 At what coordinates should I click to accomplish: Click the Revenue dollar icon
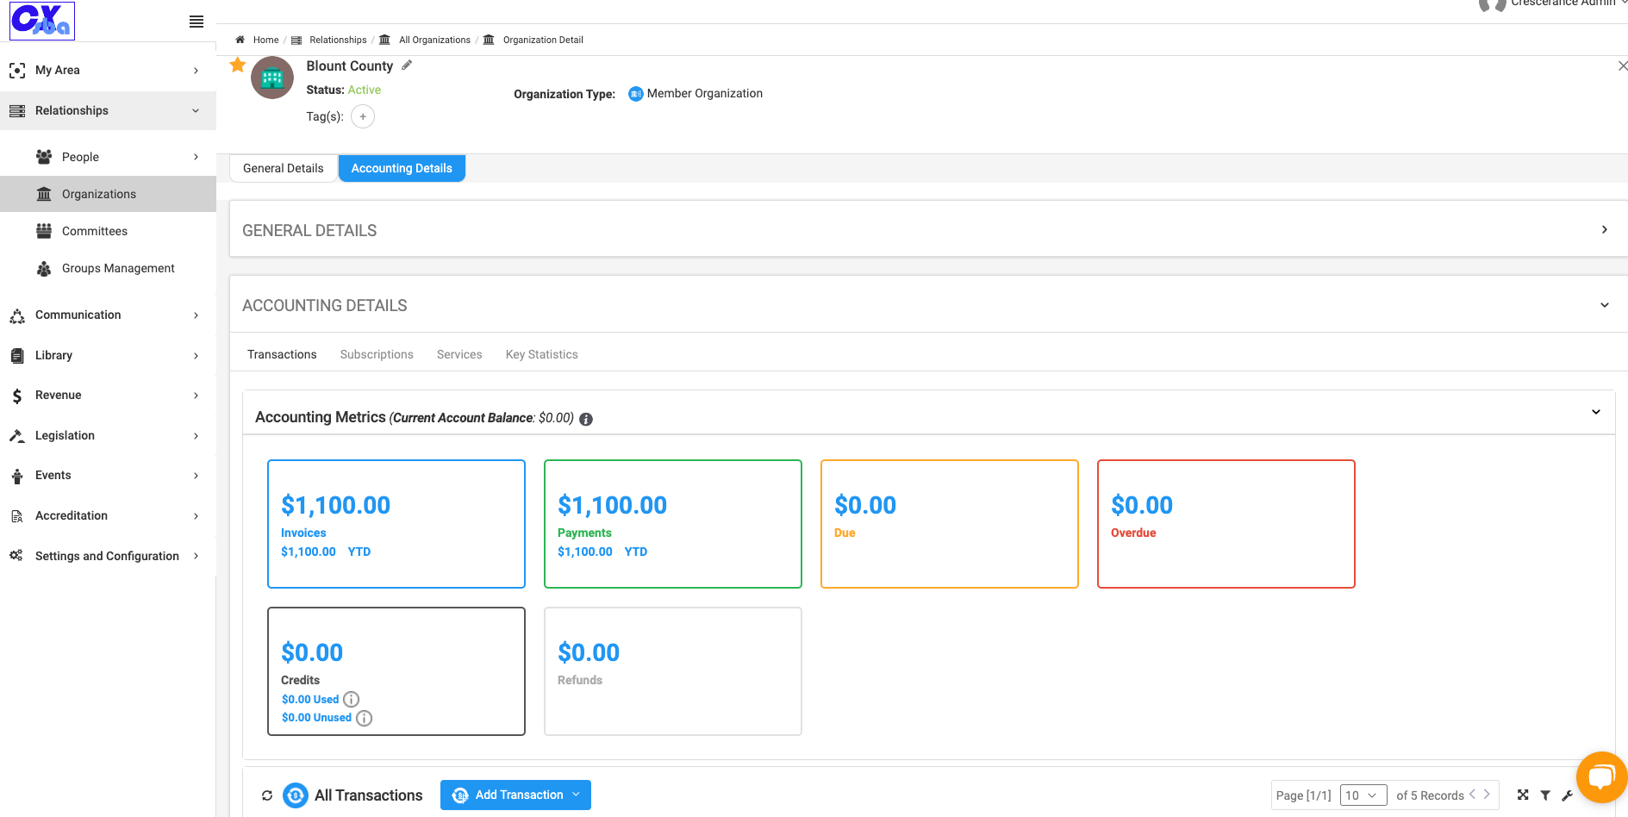[17, 396]
